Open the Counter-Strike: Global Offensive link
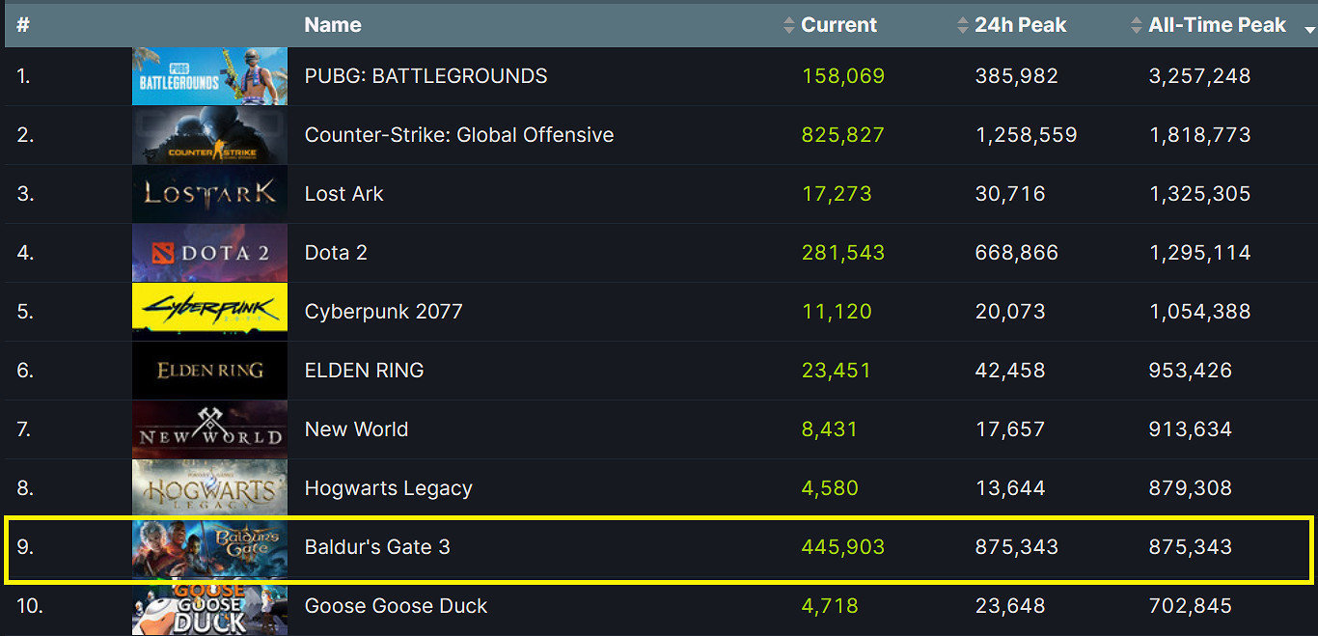 coord(458,135)
